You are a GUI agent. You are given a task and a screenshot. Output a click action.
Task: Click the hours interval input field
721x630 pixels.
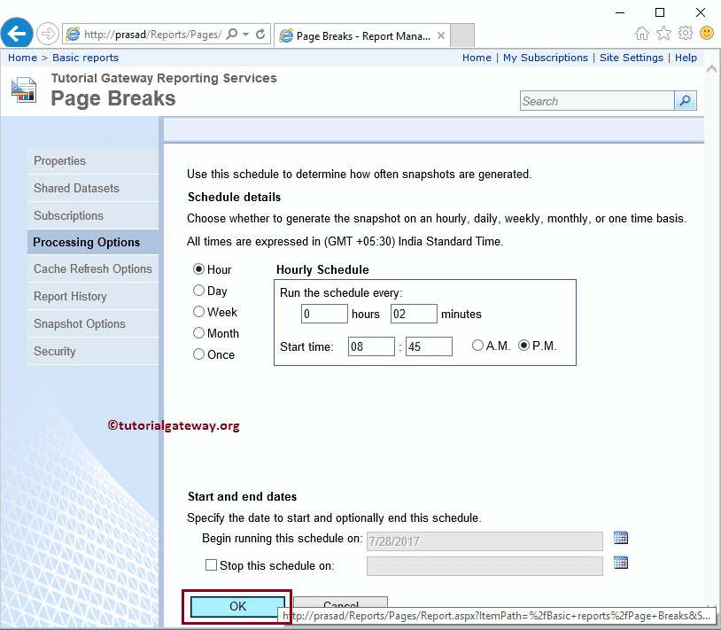click(324, 314)
